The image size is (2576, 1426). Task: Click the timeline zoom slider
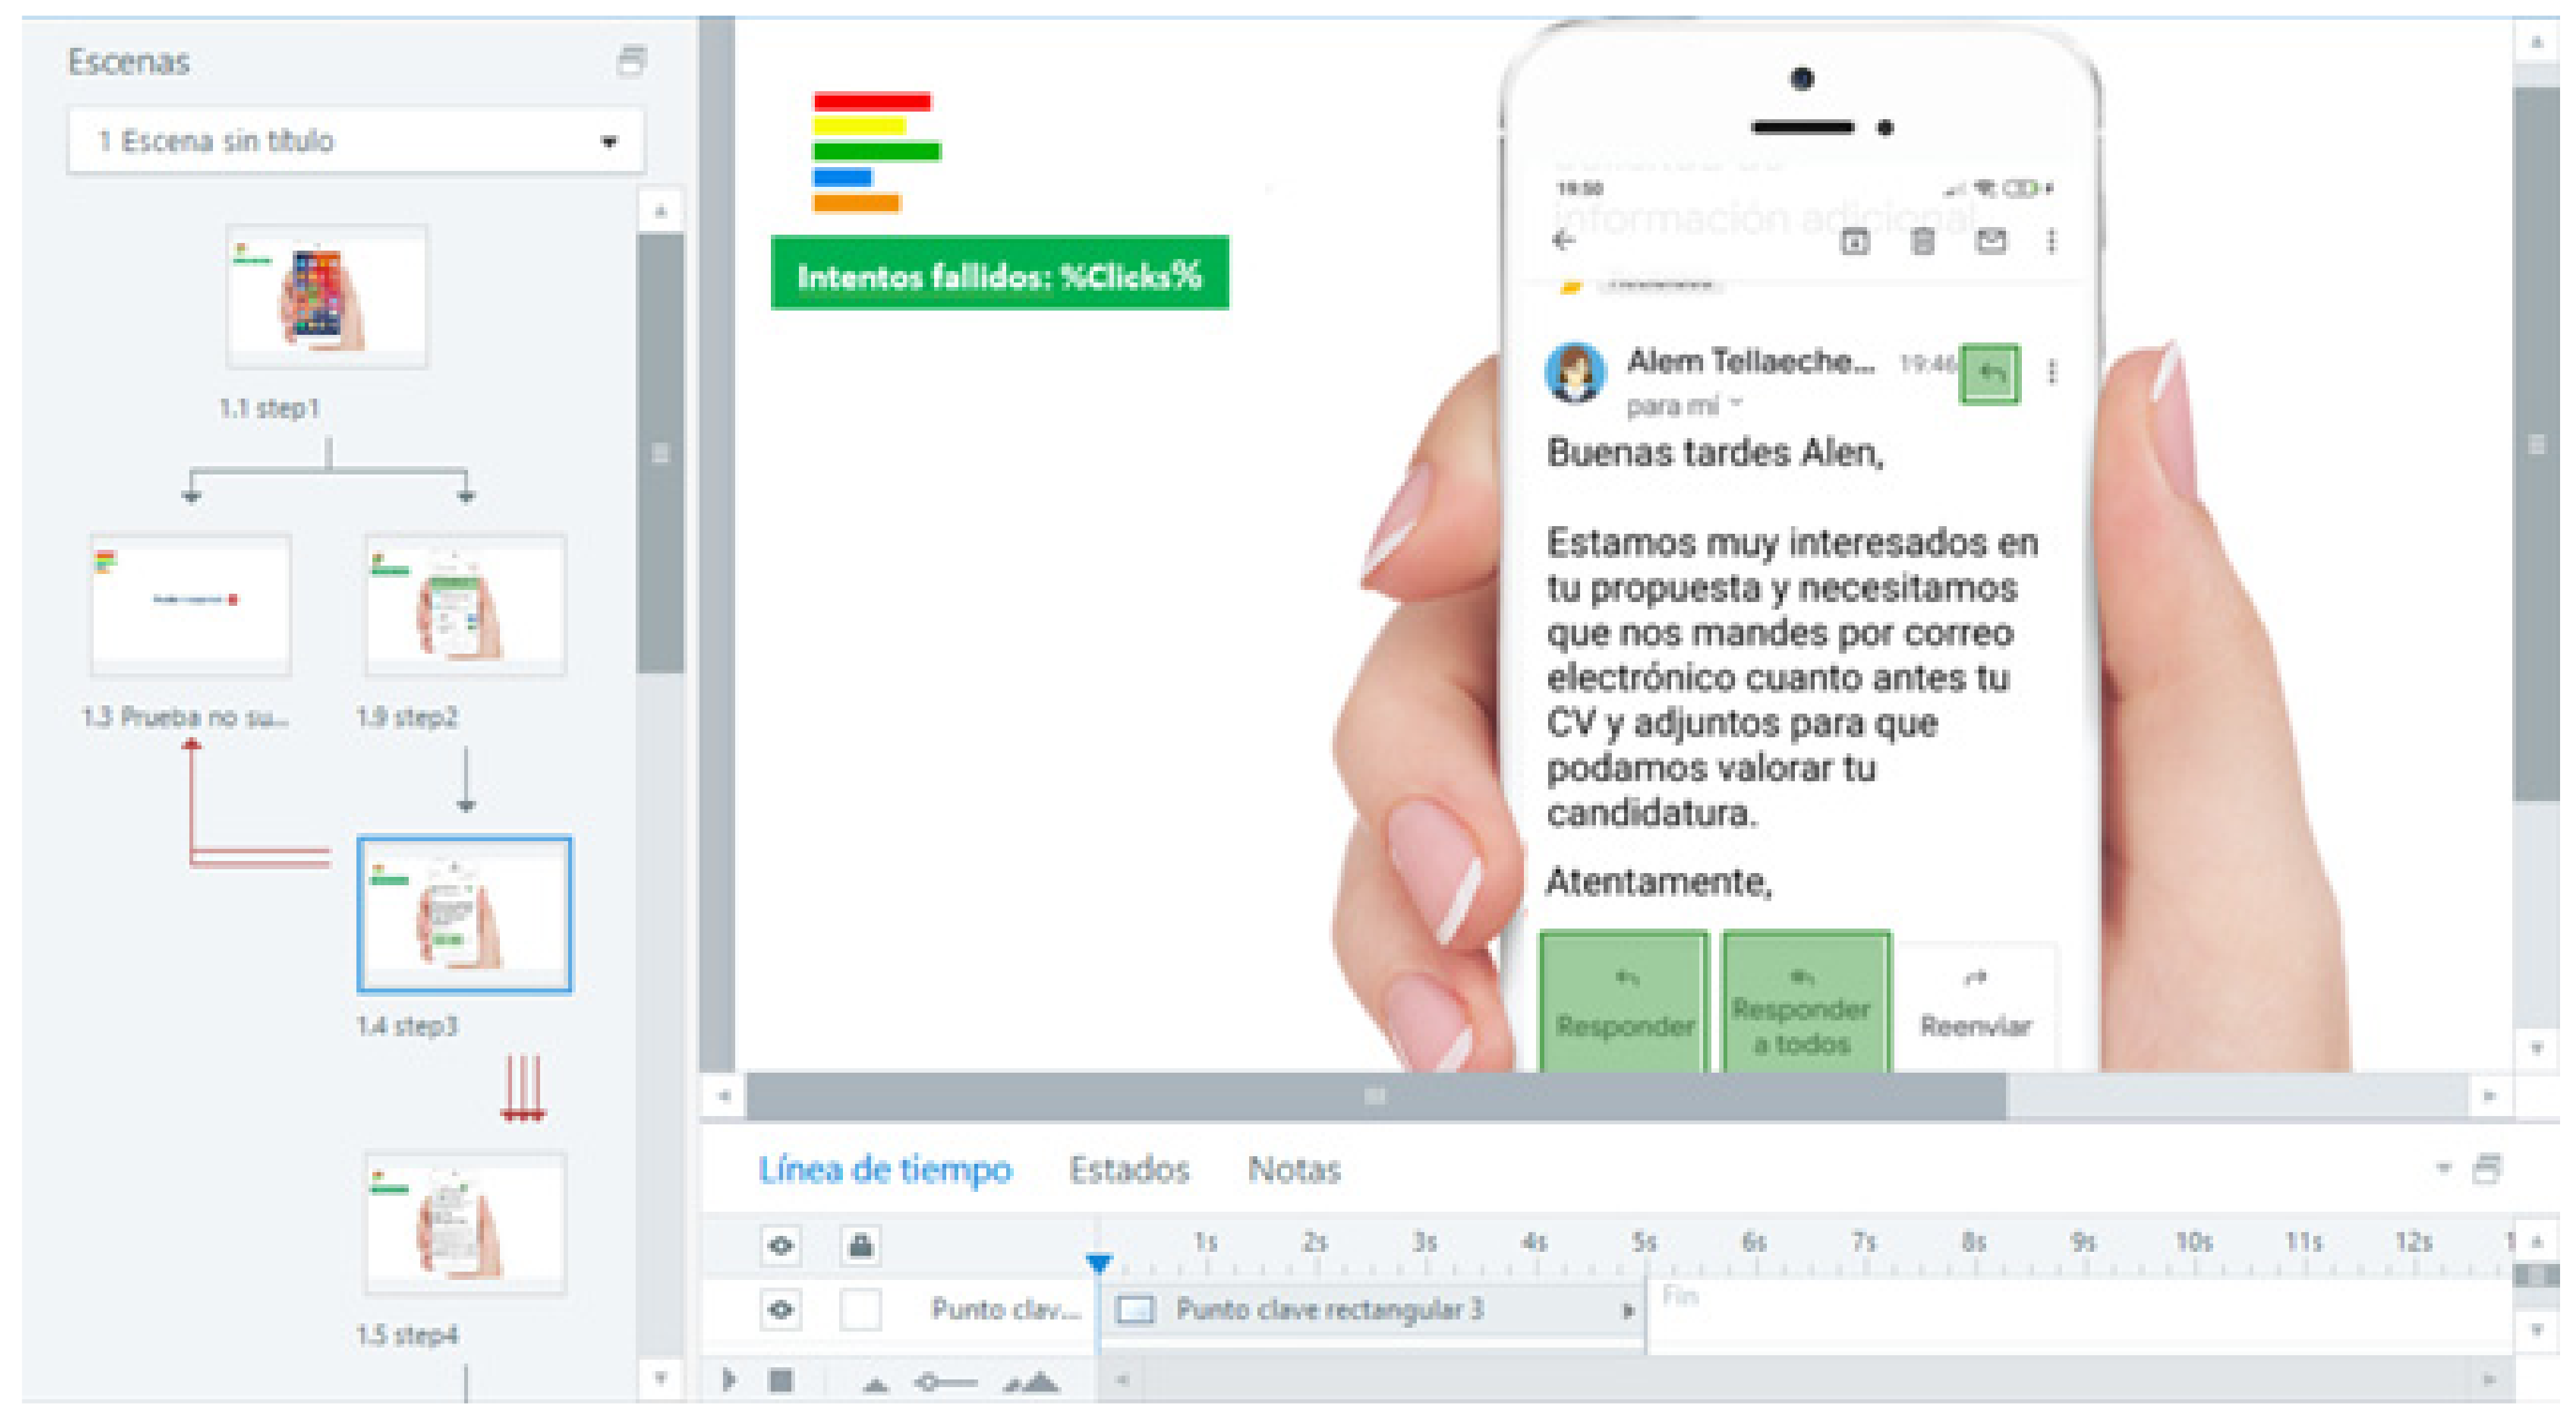tap(946, 1383)
